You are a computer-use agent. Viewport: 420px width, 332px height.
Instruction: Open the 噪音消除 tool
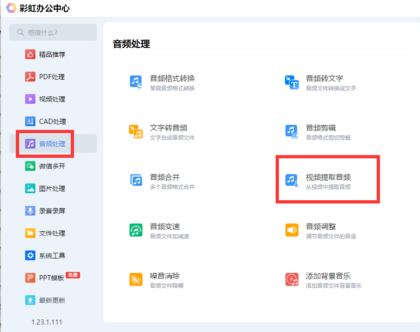click(165, 276)
